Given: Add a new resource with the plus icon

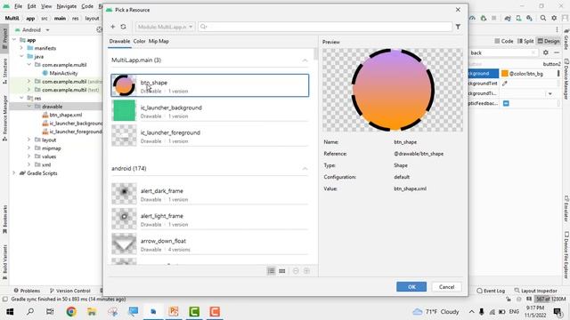Looking at the screenshot, I should click(x=113, y=27).
